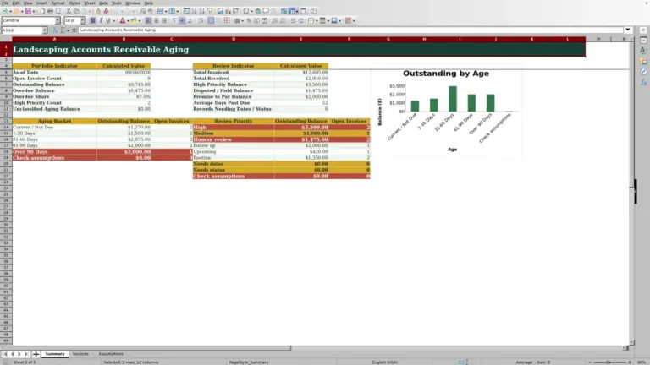Switch to the Assumptions sheet tab
The height and width of the screenshot is (365, 650).
[x=111, y=354]
